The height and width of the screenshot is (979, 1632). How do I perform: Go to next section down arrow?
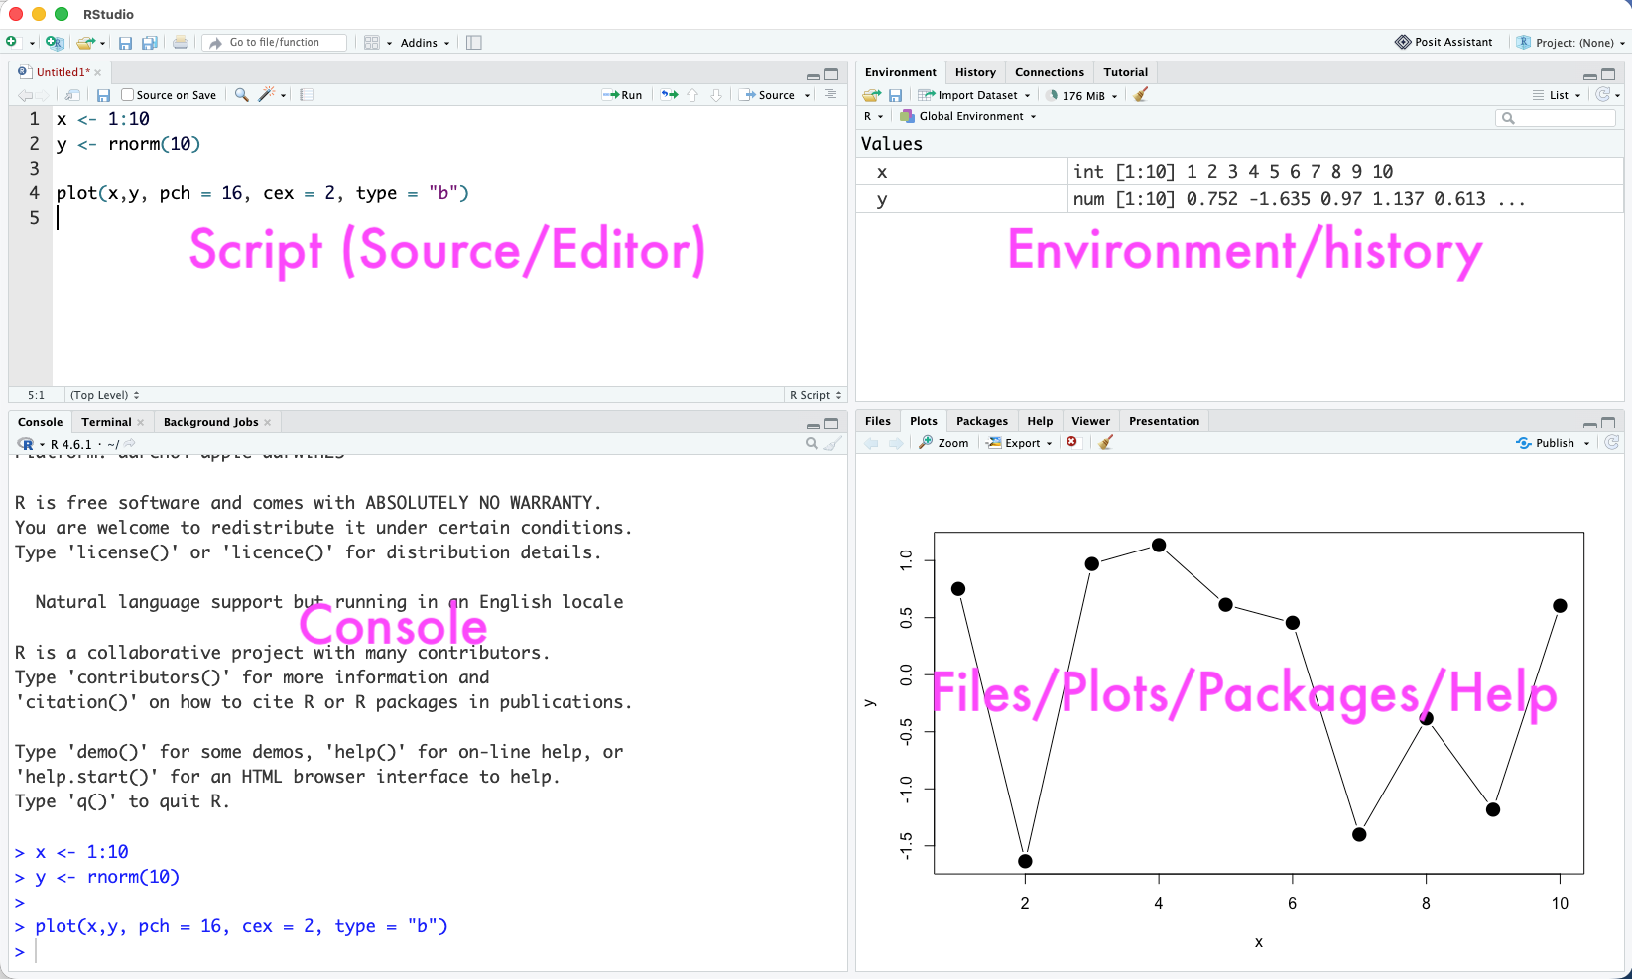tap(716, 95)
